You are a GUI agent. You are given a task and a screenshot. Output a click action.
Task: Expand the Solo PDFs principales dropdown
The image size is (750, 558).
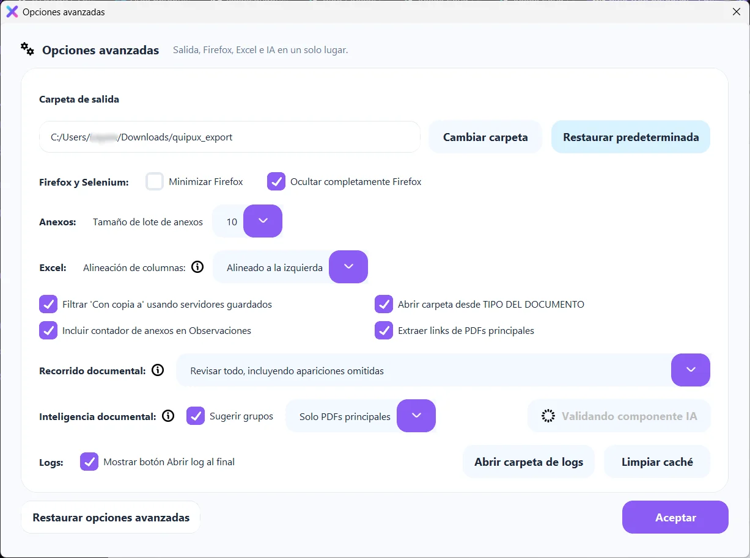tap(416, 416)
